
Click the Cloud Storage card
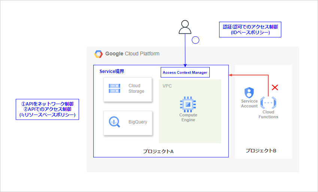click(128, 89)
